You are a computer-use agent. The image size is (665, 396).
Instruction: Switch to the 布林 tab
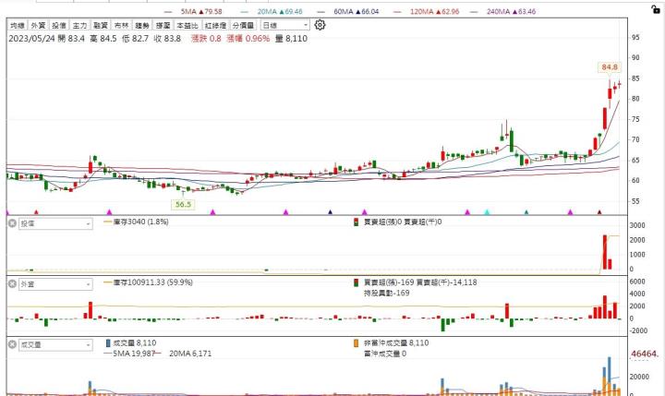121,26
